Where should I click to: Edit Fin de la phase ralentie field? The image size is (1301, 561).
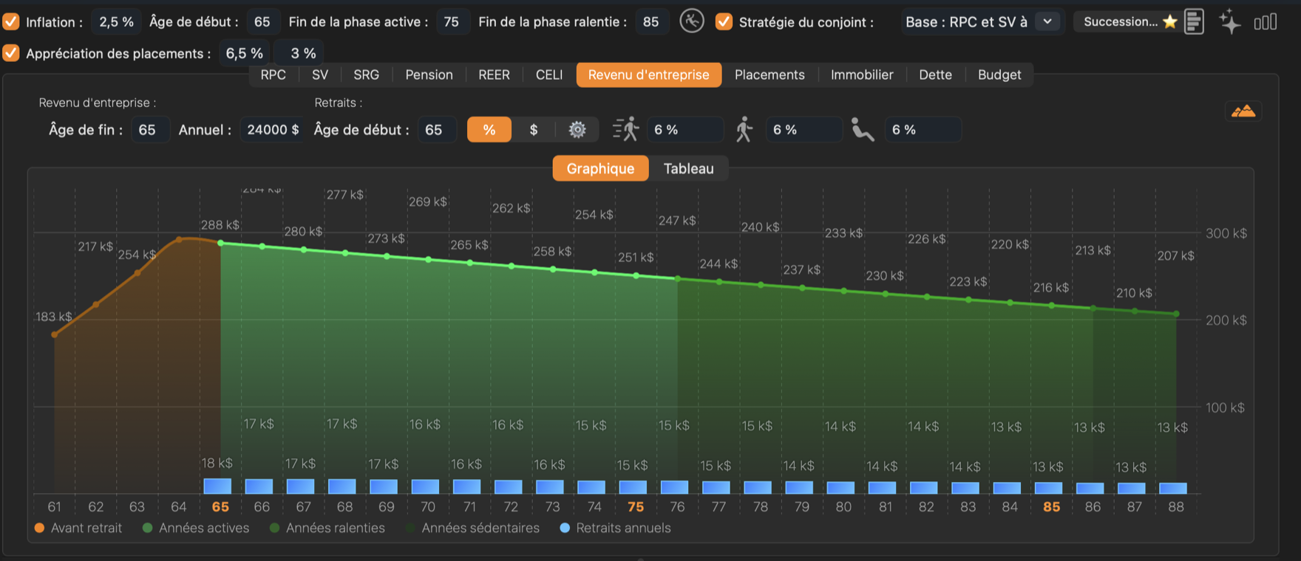pyautogui.click(x=651, y=21)
